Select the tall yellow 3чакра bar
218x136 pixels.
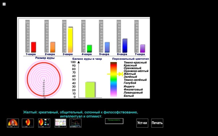[70, 40]
